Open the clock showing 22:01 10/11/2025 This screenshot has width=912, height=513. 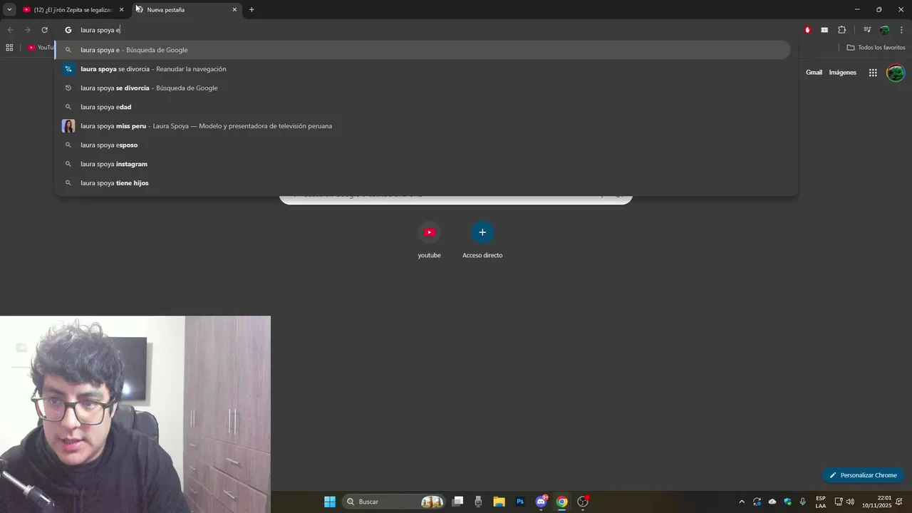[876, 502]
